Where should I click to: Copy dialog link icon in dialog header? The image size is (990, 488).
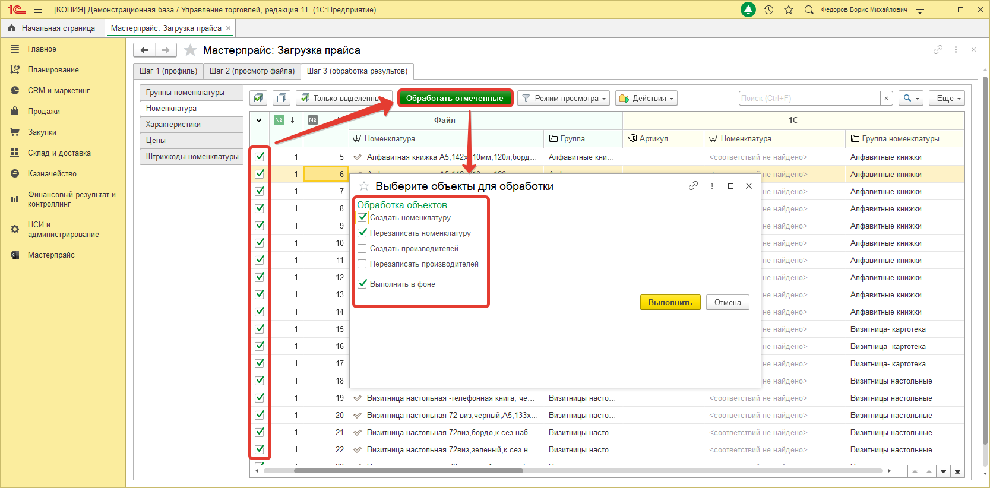click(693, 186)
